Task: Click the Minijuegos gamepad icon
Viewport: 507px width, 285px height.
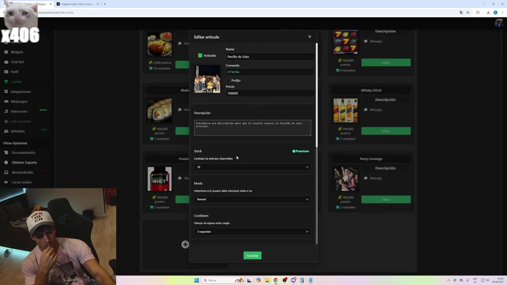Action: [6, 101]
